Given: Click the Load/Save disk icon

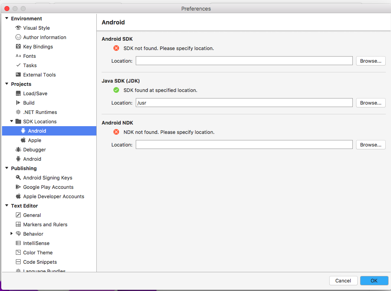Looking at the screenshot, I should coord(18,93).
